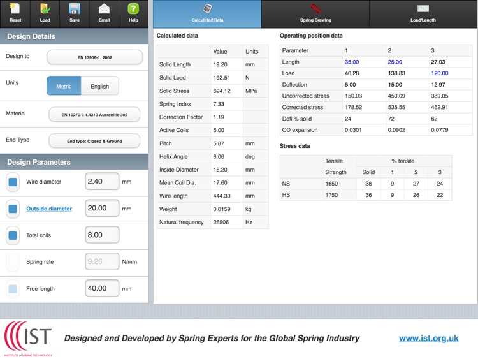Switch to the Load/Length tab
478x359 pixels.
pos(423,13)
